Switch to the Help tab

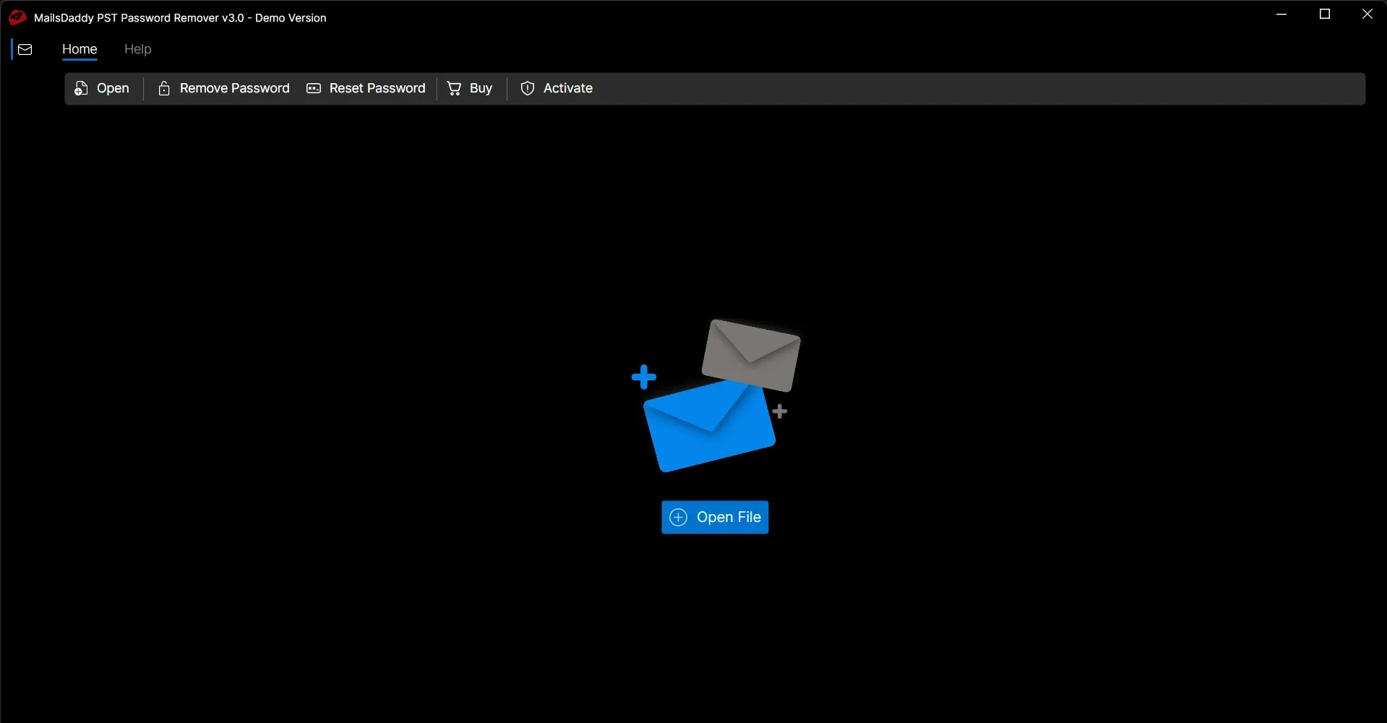[x=138, y=49]
